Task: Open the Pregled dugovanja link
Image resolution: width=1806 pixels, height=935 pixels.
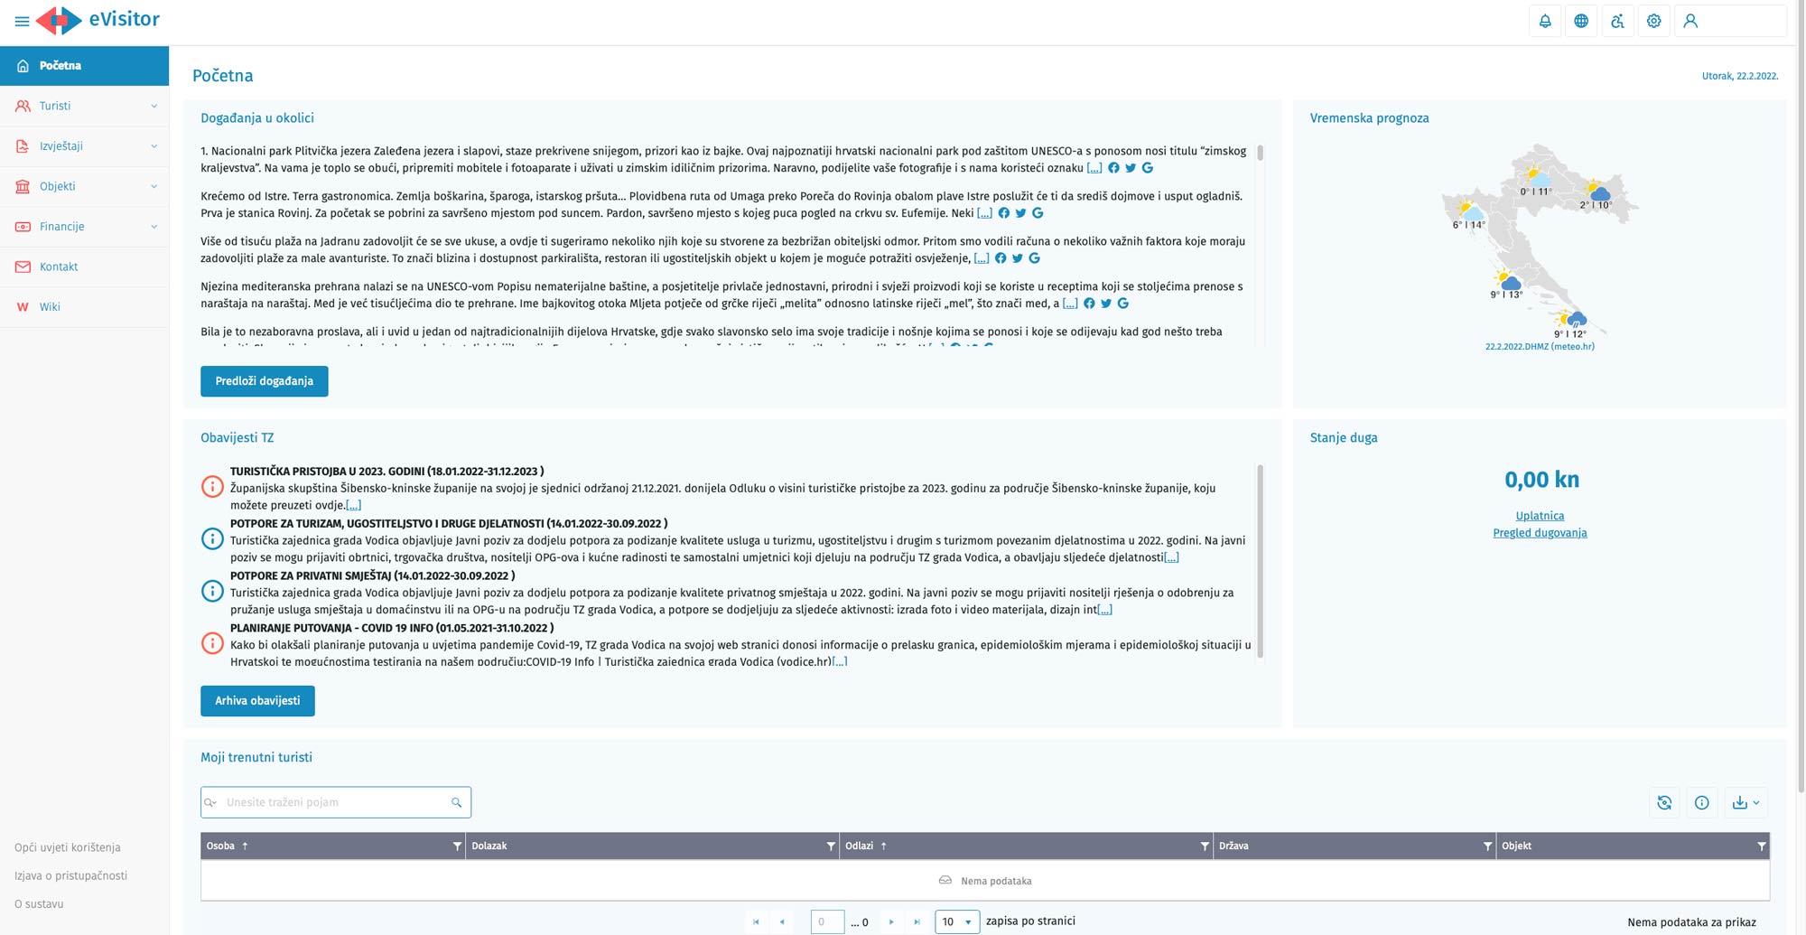Action: (1540, 533)
